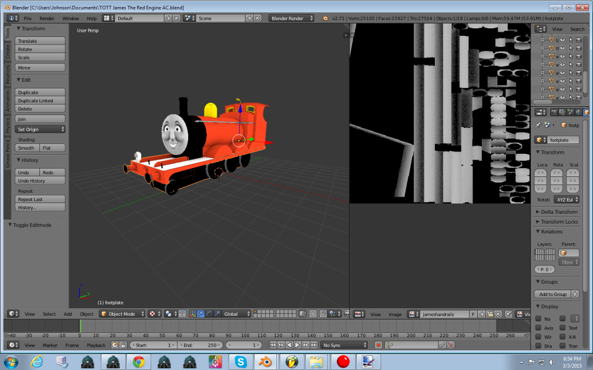Click the Translate button
The height and width of the screenshot is (370, 593).
pyautogui.click(x=40, y=41)
